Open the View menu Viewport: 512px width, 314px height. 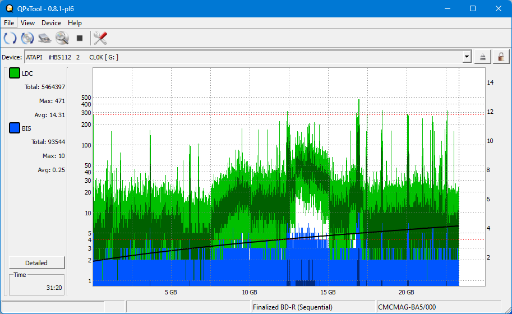click(27, 23)
